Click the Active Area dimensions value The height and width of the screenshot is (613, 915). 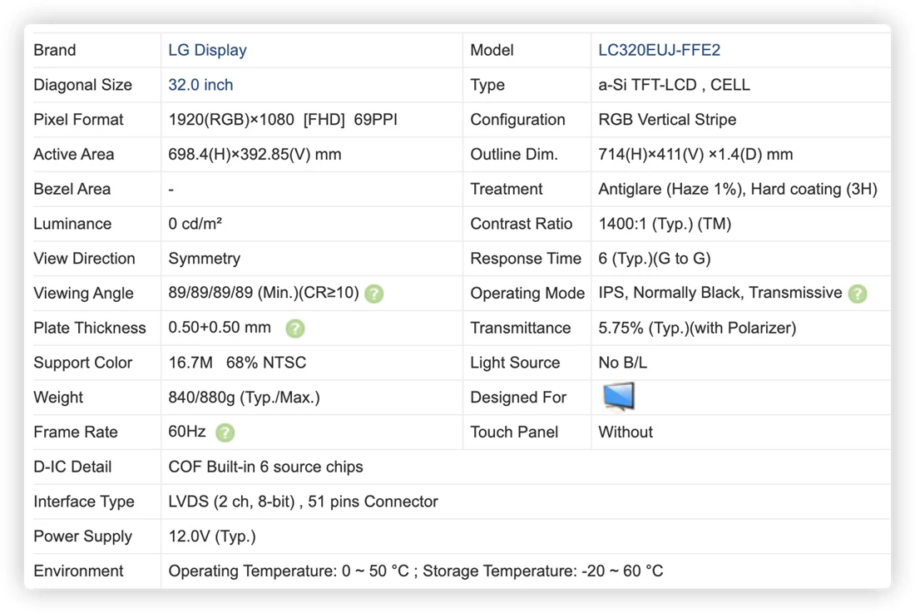click(255, 155)
